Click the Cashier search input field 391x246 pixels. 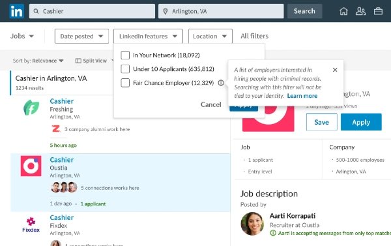click(x=92, y=11)
